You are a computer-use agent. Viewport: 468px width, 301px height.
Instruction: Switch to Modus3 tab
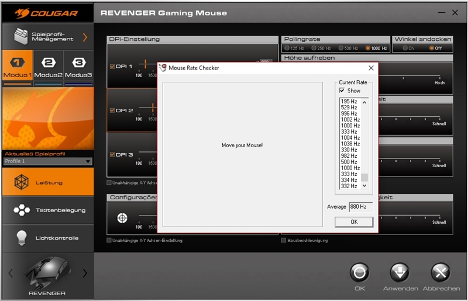(78, 65)
